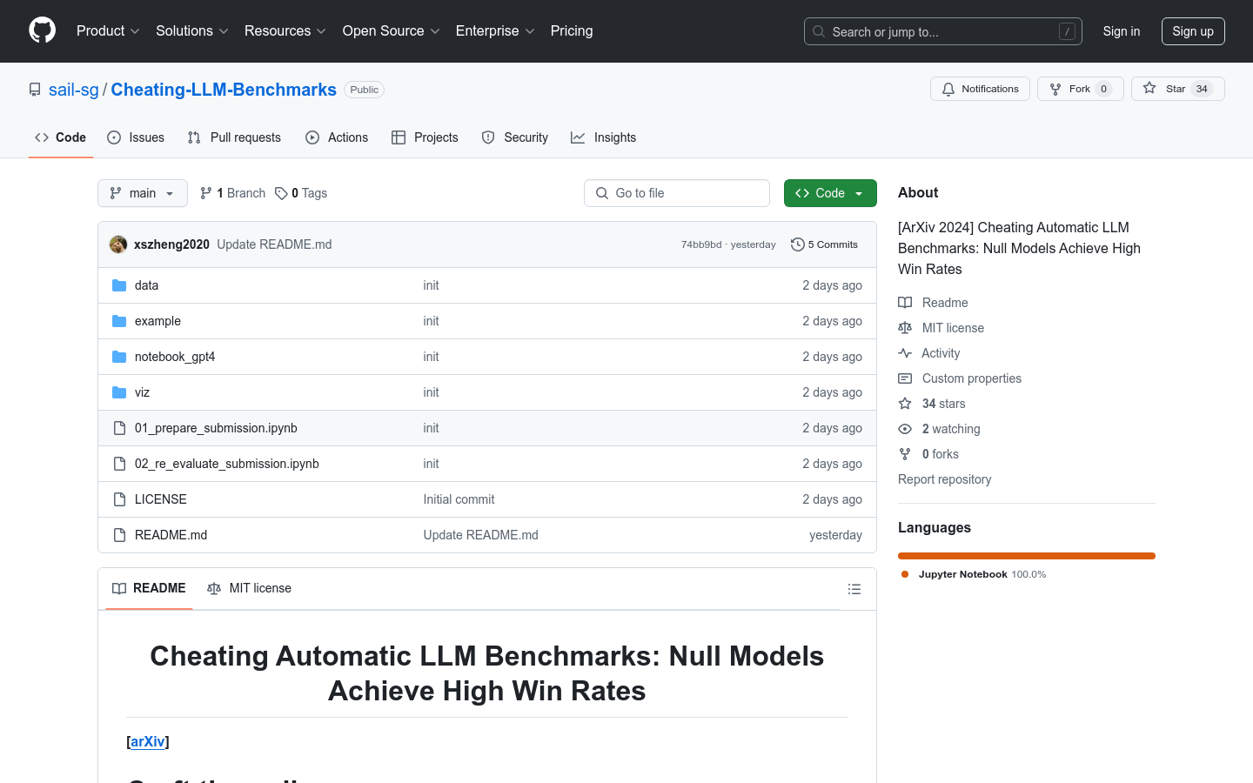The width and height of the screenshot is (1253, 783).
Task: View the 2 watching link
Action: tap(939, 429)
